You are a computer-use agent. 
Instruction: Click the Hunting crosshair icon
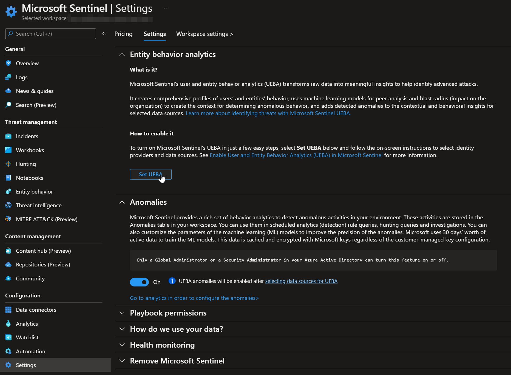coord(8,164)
